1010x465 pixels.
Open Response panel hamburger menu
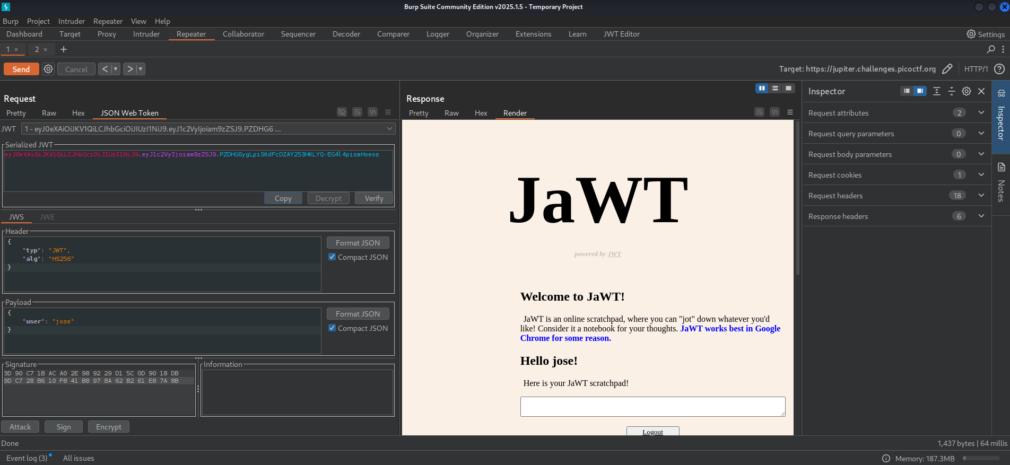(790, 112)
